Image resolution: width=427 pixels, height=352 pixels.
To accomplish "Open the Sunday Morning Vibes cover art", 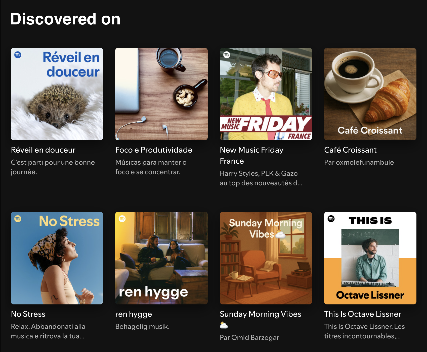I will click(x=266, y=258).
